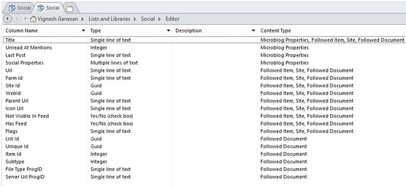Select the Item Id column
The width and height of the screenshot is (406, 187).
click(13, 154)
